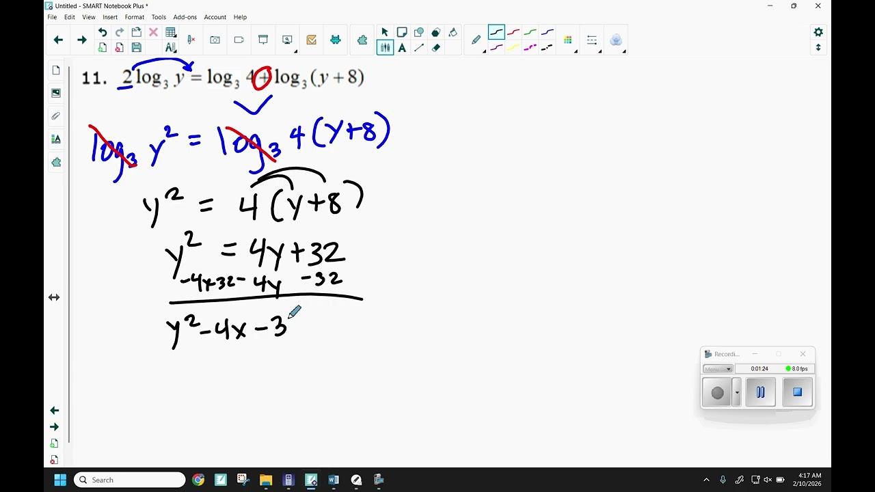Select the Pens tool
The image size is (875, 492).
[x=385, y=48]
